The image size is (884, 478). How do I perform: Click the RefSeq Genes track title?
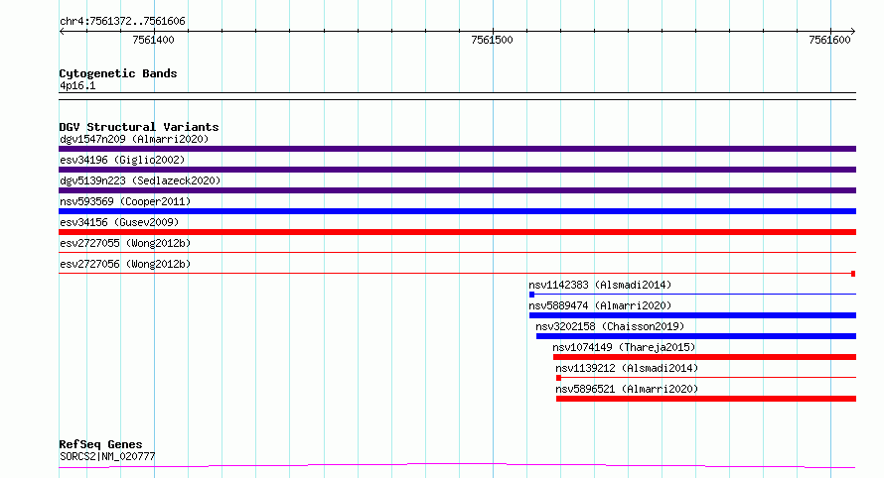click(x=100, y=445)
